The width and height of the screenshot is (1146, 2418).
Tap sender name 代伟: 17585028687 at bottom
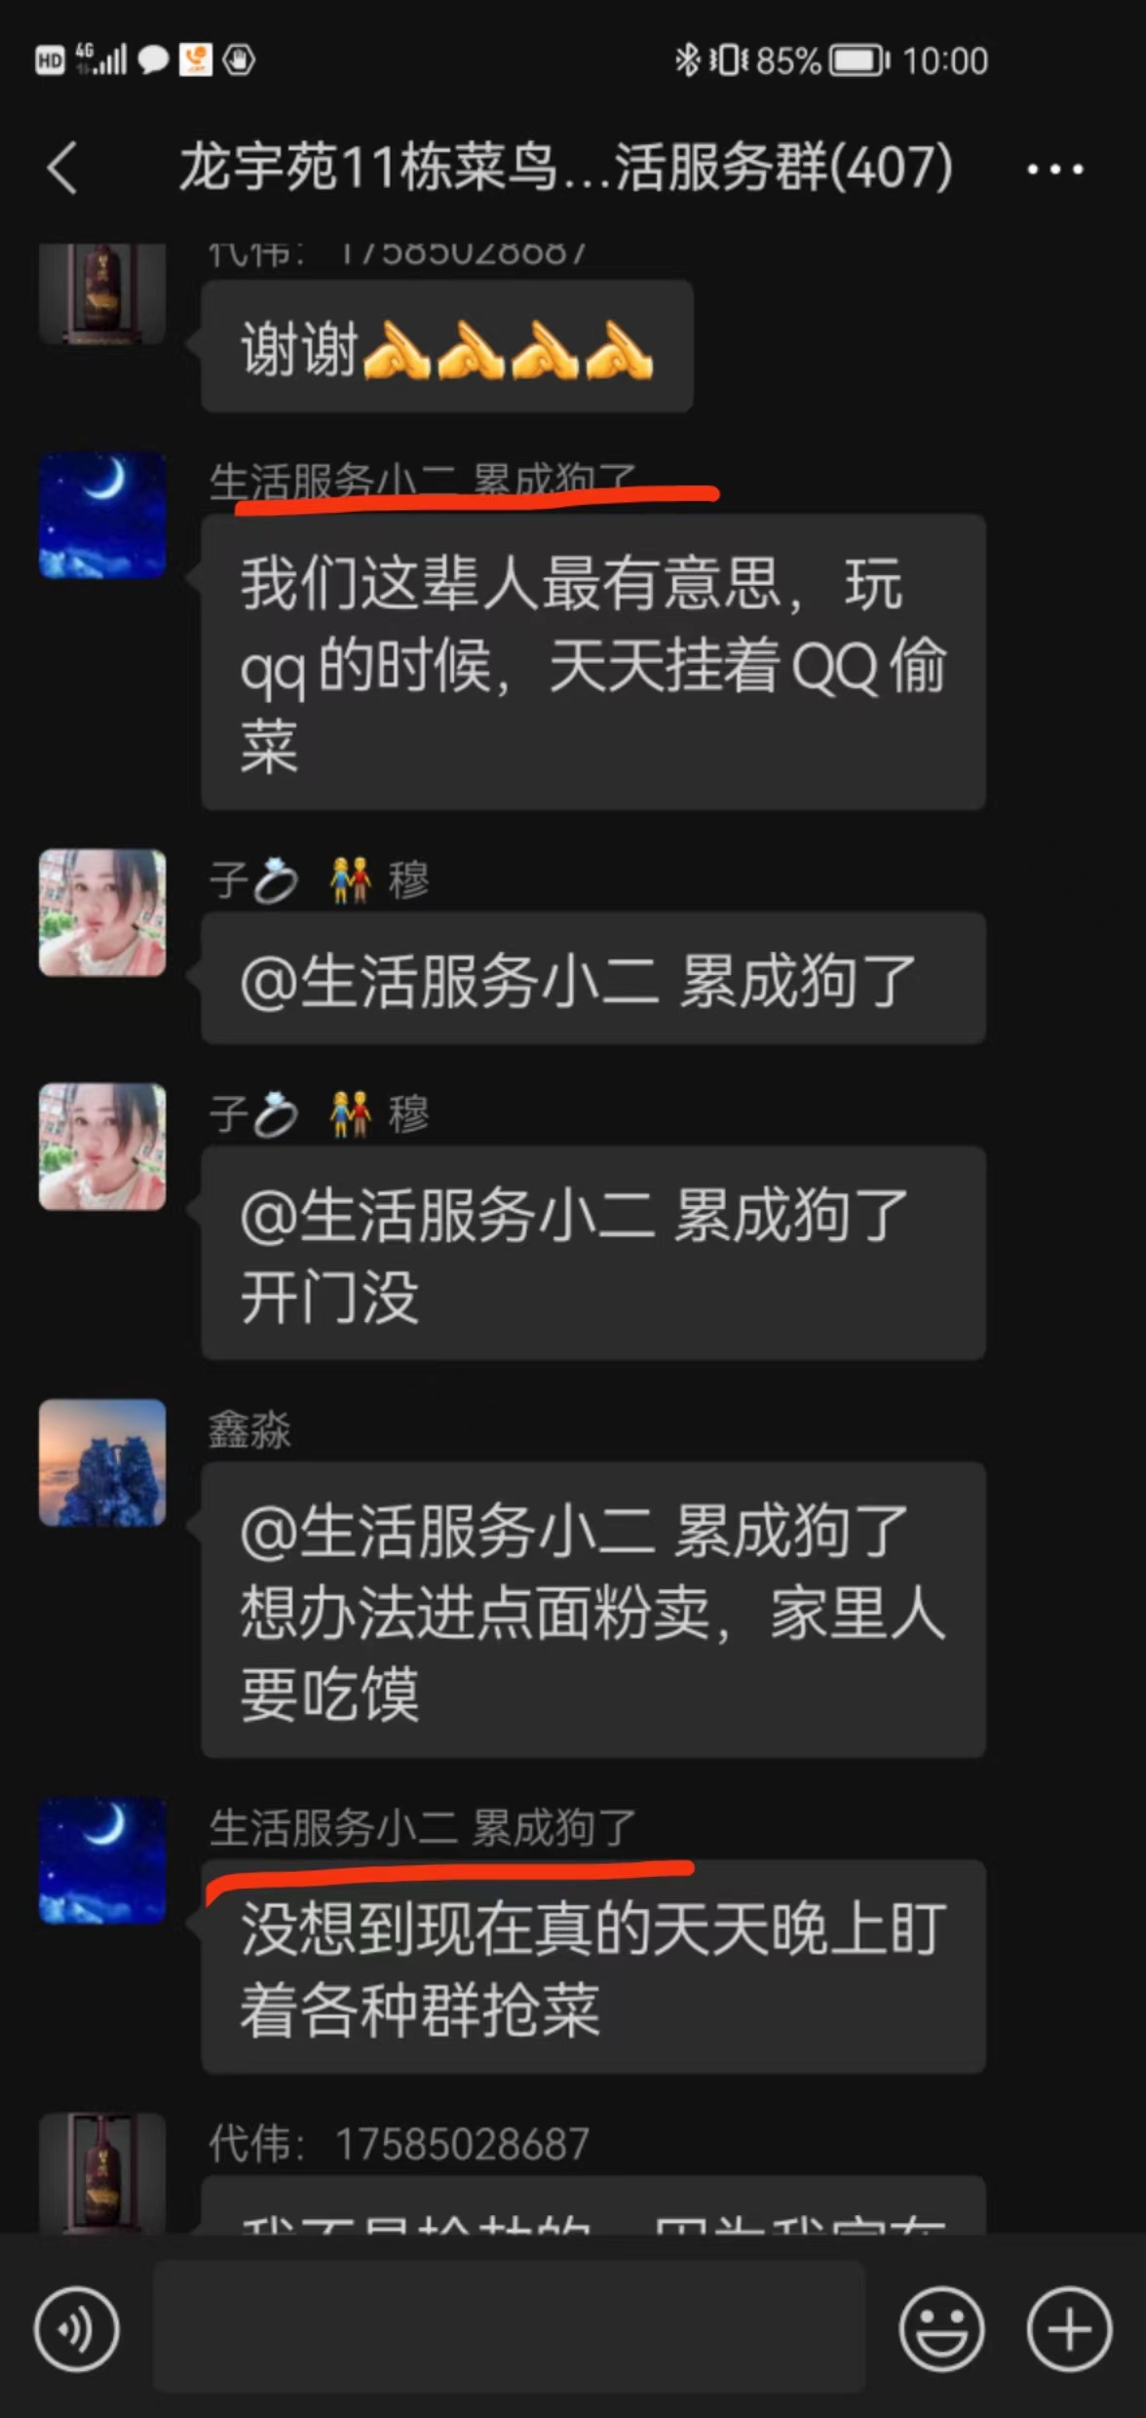point(400,2144)
